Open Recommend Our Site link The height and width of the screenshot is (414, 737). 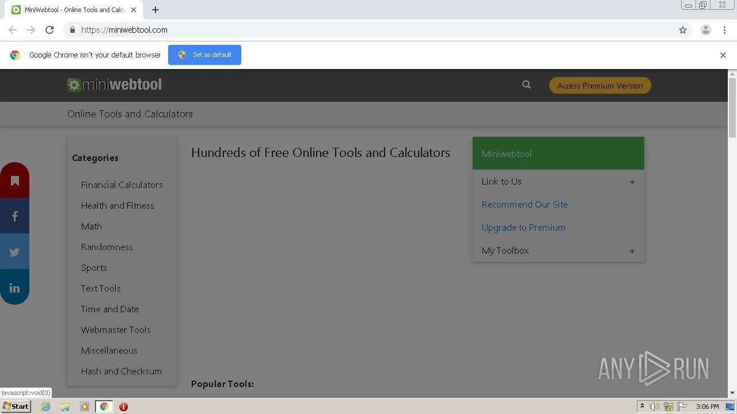point(525,205)
